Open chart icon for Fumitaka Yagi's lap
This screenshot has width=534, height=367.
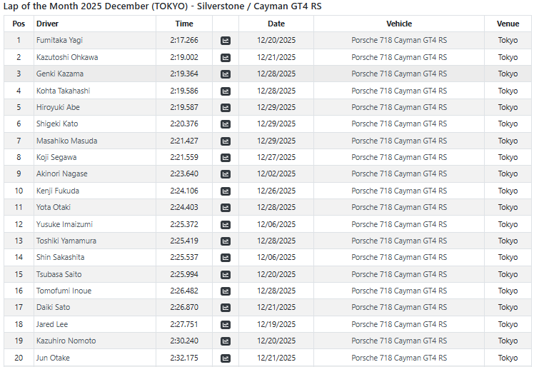click(x=226, y=41)
